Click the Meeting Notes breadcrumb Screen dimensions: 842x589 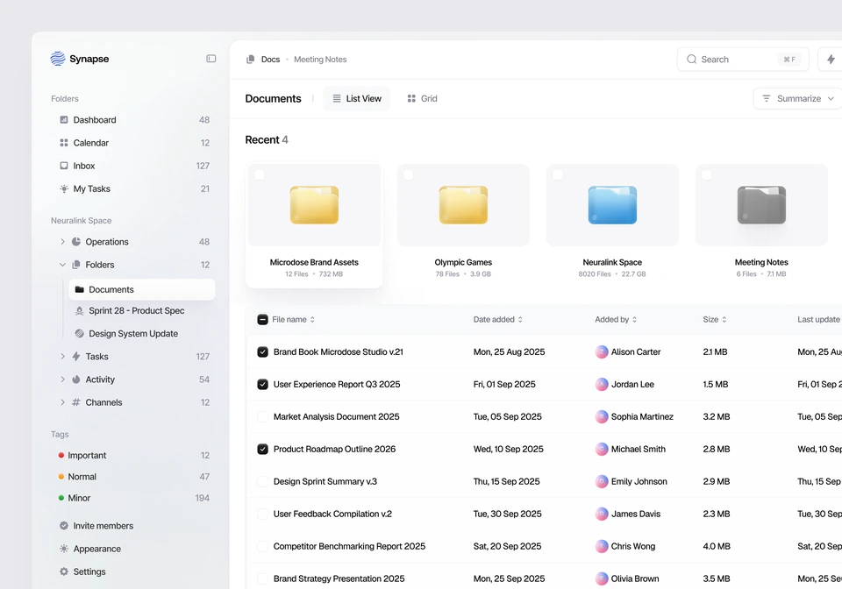coord(320,59)
